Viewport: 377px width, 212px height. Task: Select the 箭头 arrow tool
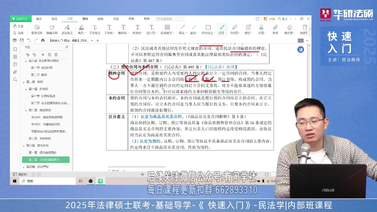click(x=182, y=29)
